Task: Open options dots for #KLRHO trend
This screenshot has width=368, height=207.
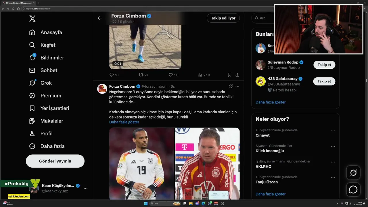Action: coord(333,162)
